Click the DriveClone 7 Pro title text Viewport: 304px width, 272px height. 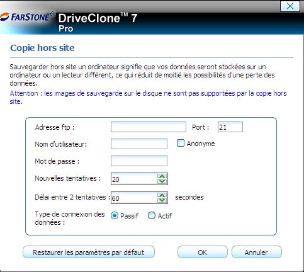tap(98, 22)
